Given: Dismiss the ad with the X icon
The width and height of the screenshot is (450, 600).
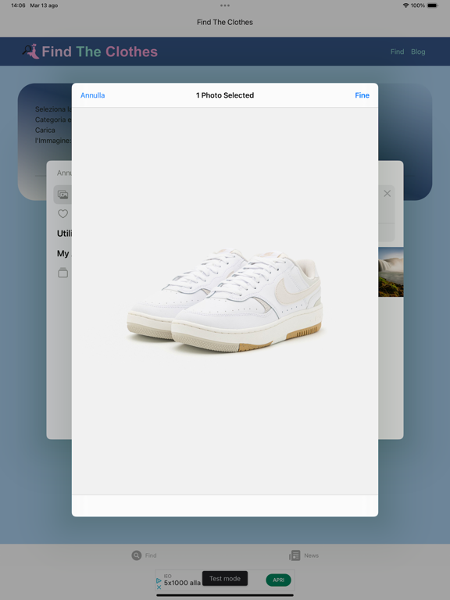Looking at the screenshot, I should (159, 587).
